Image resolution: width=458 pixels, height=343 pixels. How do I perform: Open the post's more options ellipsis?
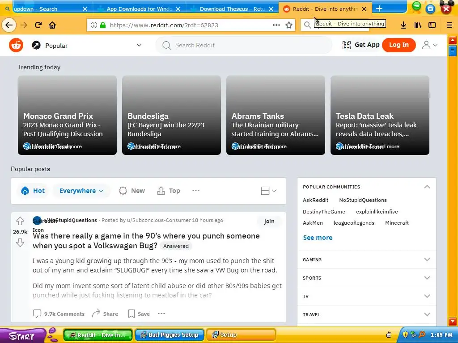[161, 314]
